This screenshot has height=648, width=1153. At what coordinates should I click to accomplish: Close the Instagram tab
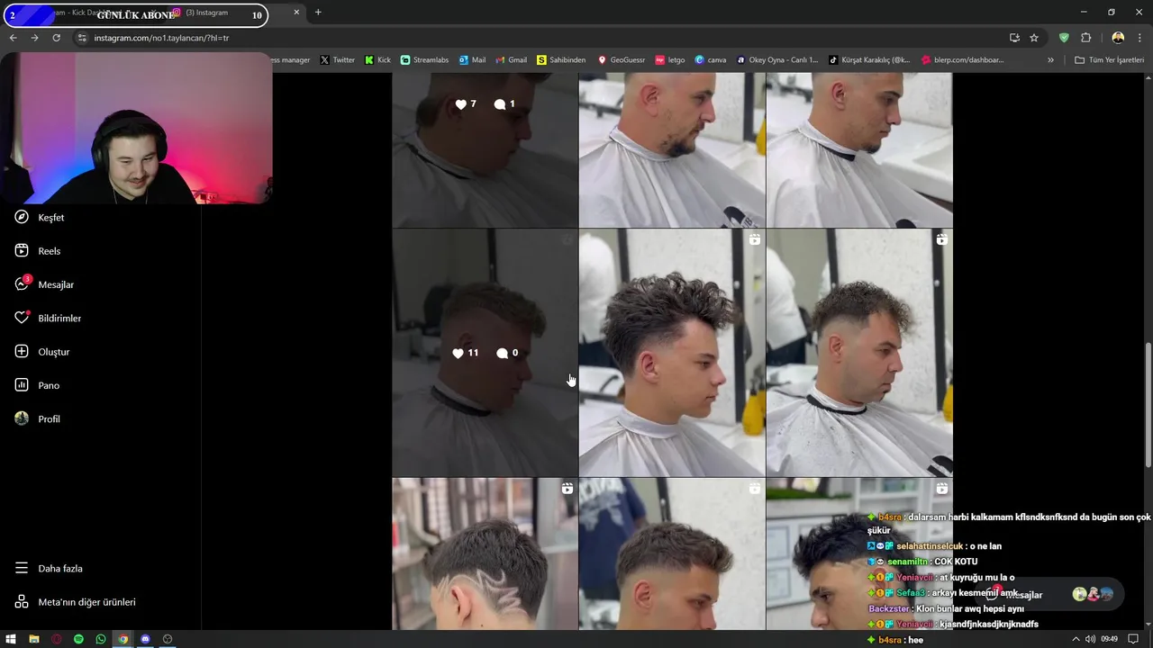pos(296,13)
